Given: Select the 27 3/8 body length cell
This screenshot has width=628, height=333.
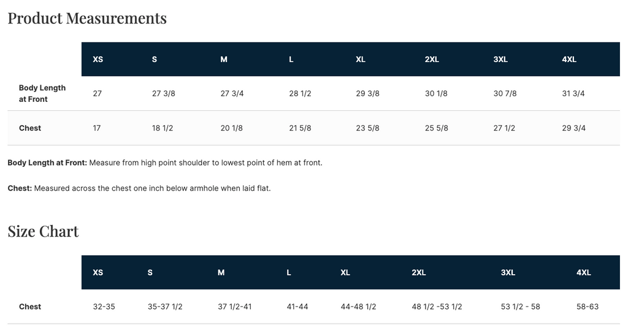Looking at the screenshot, I should [163, 94].
